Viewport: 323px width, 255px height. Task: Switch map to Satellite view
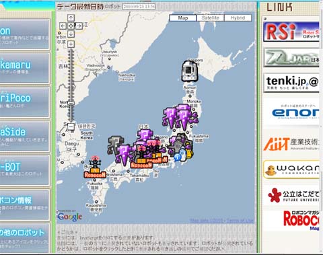point(211,17)
